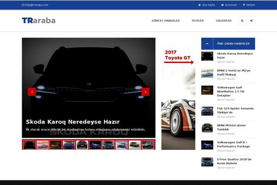Open Testler menu item
The width and height of the screenshot is (277, 185).
198,21
